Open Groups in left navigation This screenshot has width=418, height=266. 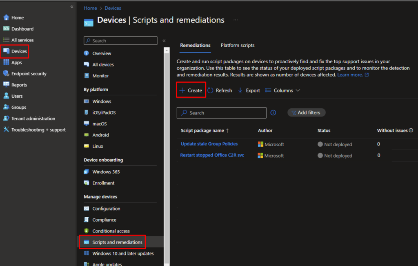19,107
